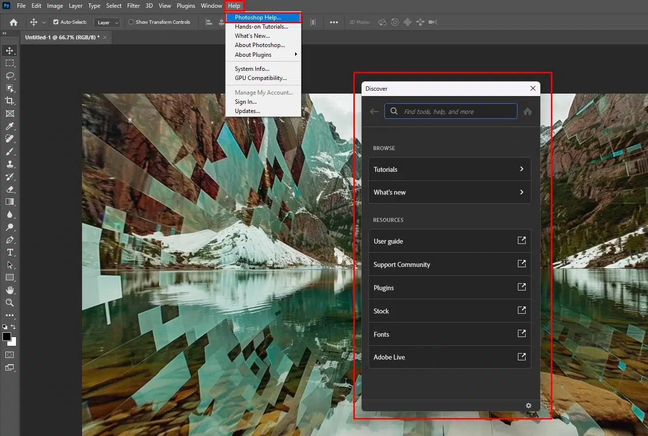Select the Crop tool
Viewport: 648px width, 436px height.
coord(10,101)
